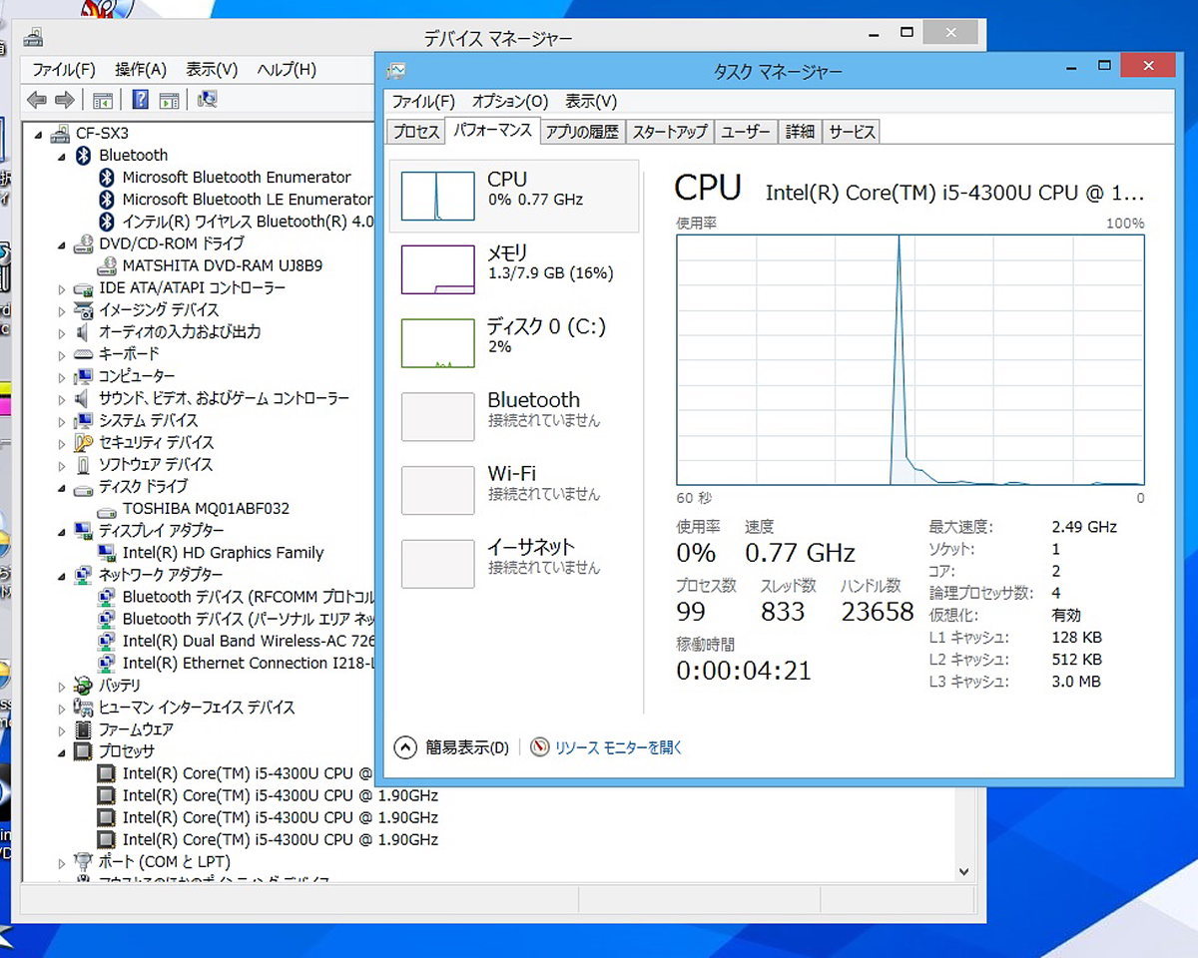Click Device Manager's scrollbar down arrow
This screenshot has height=958, width=1198.
coord(964,871)
